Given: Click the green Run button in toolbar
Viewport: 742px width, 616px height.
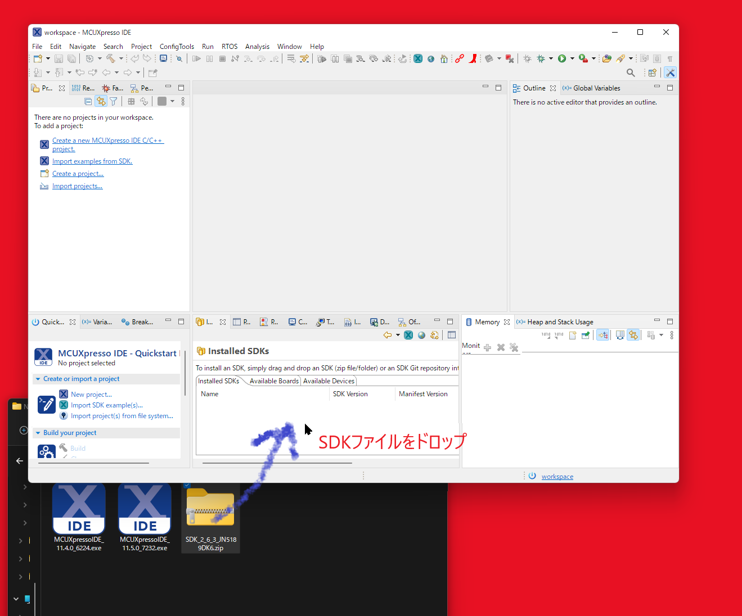Looking at the screenshot, I should click(x=562, y=58).
